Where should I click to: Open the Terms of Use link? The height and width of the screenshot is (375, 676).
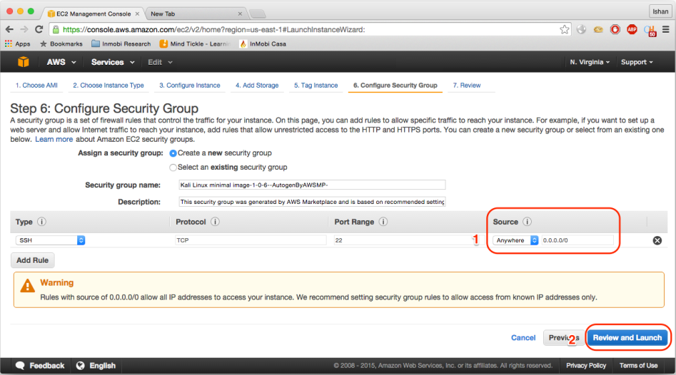[638, 366]
